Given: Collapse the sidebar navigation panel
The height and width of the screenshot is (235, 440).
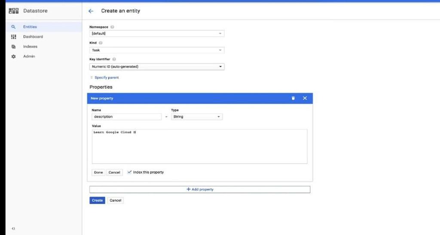Looking at the screenshot, I should 13,229.
